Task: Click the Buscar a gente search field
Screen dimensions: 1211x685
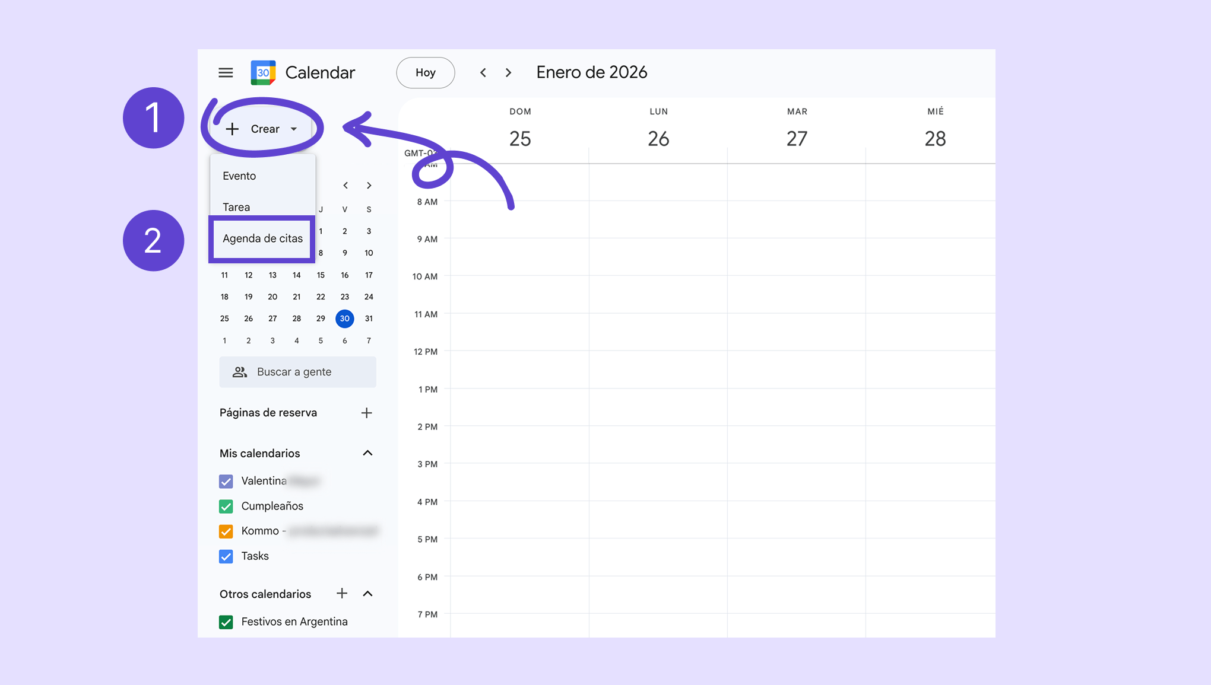Action: point(298,372)
